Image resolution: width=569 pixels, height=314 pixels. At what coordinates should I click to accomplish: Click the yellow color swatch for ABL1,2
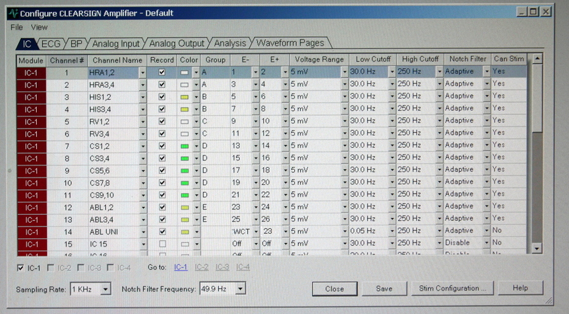point(185,207)
